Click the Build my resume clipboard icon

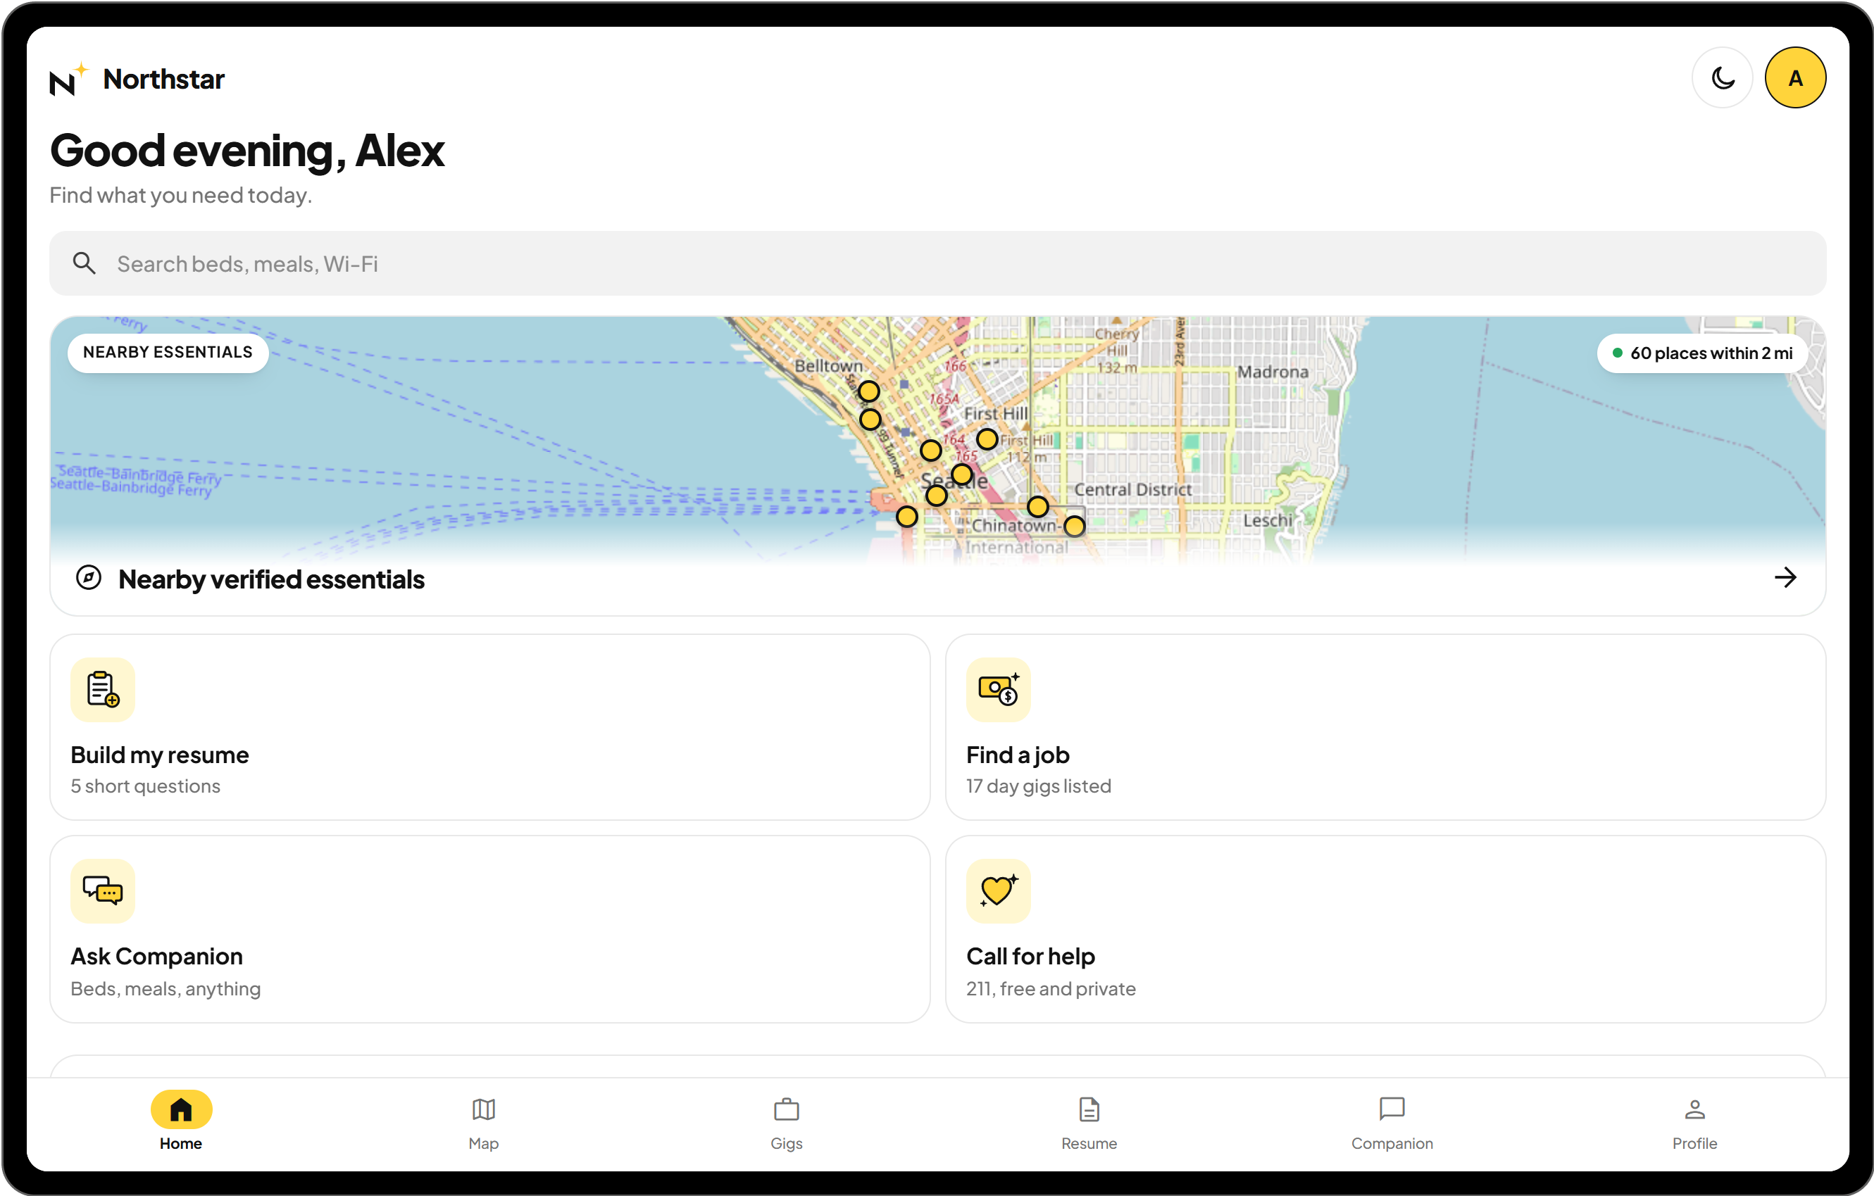click(x=103, y=689)
